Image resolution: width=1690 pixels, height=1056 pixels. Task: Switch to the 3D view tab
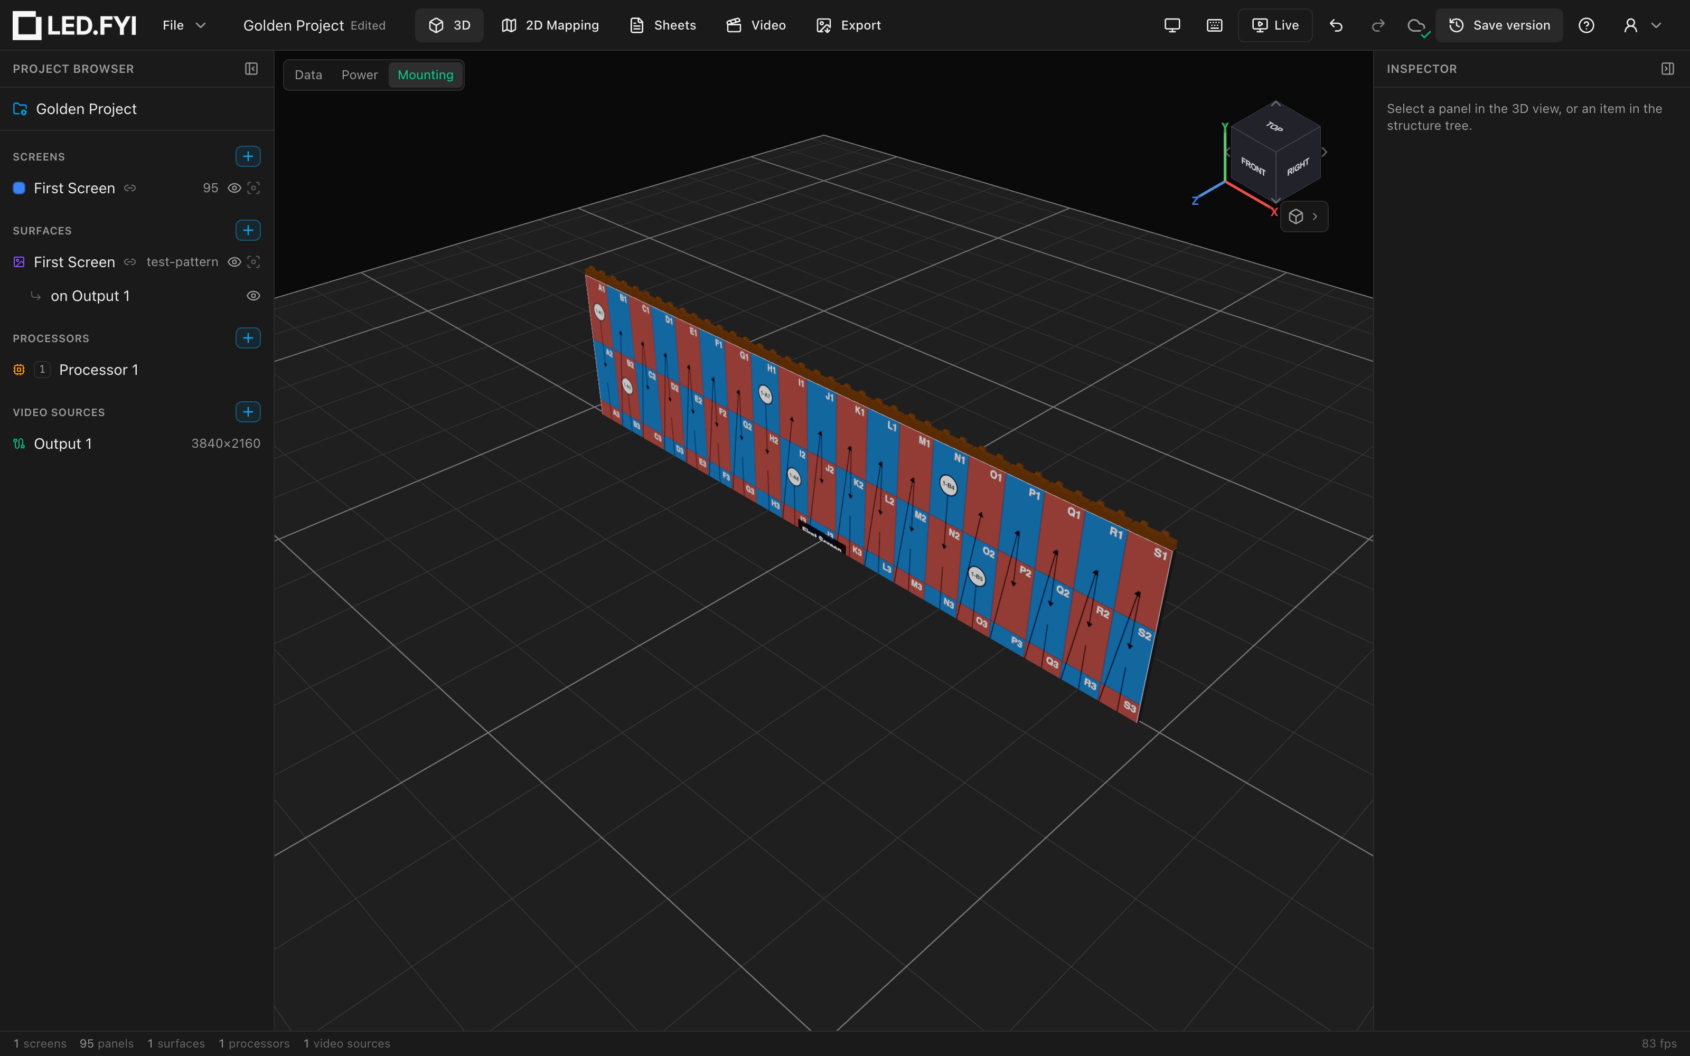pos(449,25)
